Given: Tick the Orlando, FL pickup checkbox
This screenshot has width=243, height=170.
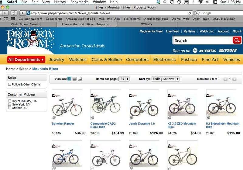Looking at the screenshot, I should 10,108.
